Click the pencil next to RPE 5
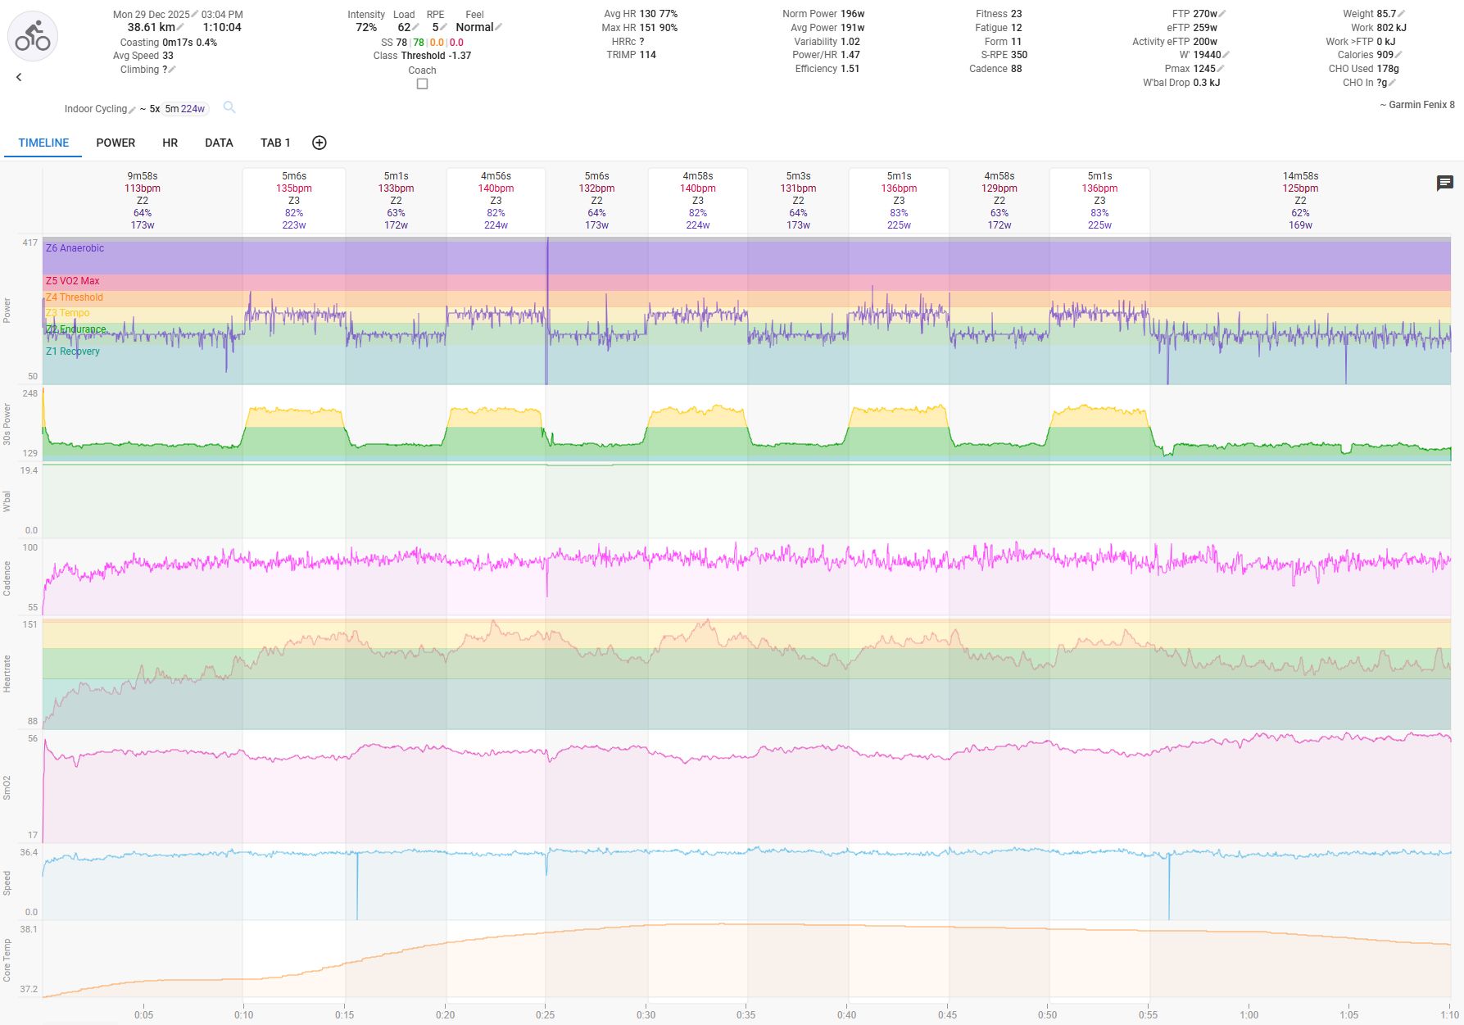The image size is (1464, 1025). click(443, 28)
